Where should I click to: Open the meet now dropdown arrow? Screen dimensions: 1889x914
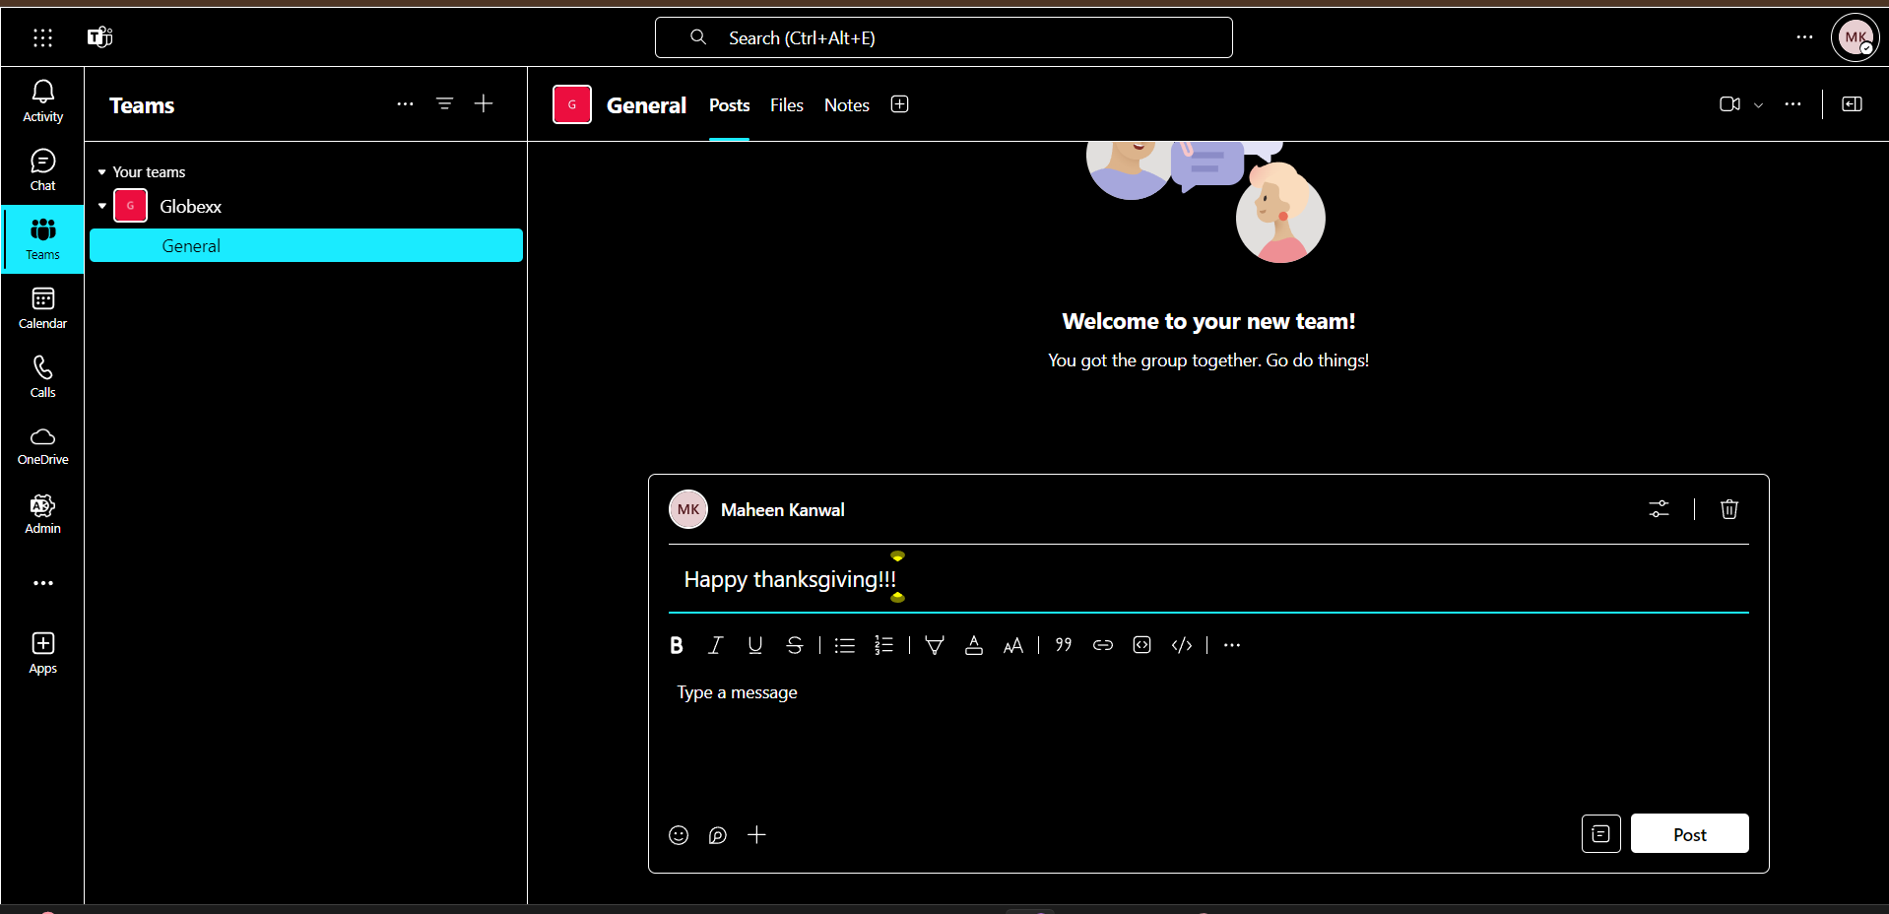(x=1758, y=105)
